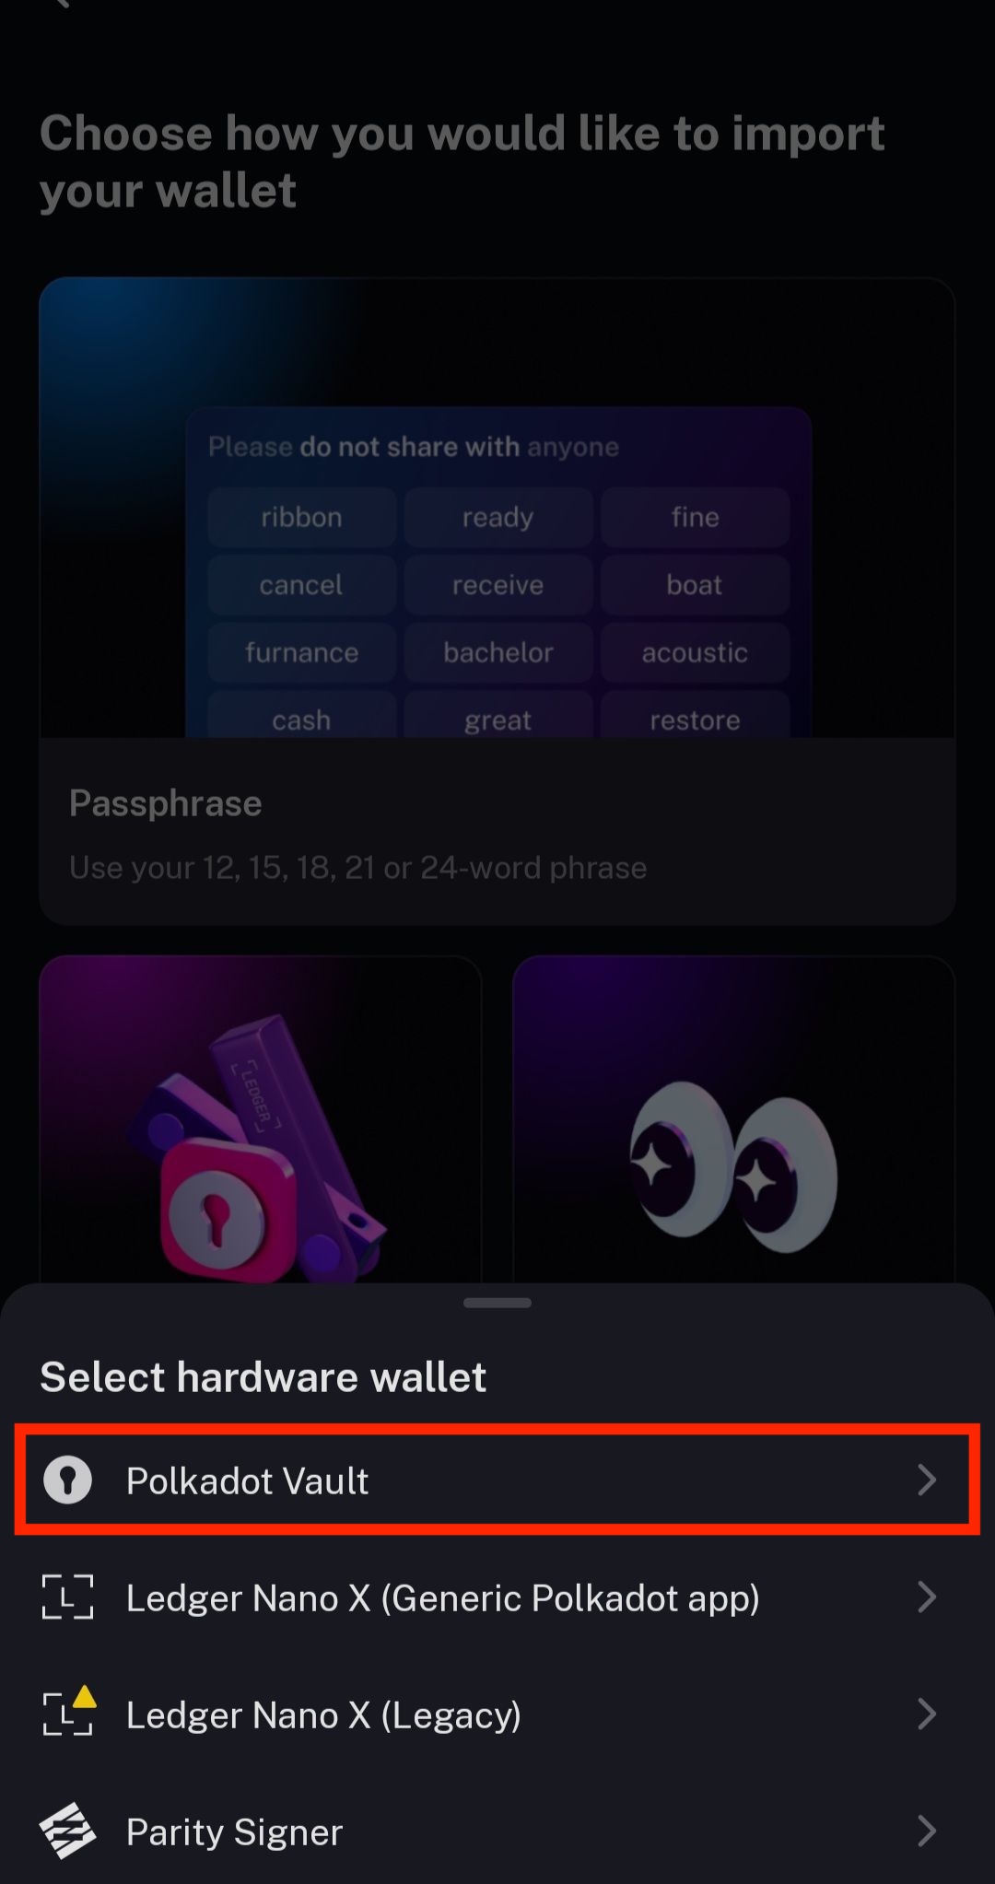
Task: Tap the Select hardware wallet heading
Action: tap(263, 1377)
